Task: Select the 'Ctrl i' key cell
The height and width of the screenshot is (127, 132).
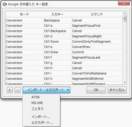Action: tap(57, 73)
